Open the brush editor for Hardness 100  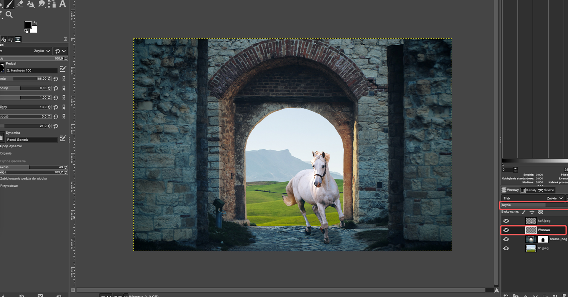click(63, 69)
